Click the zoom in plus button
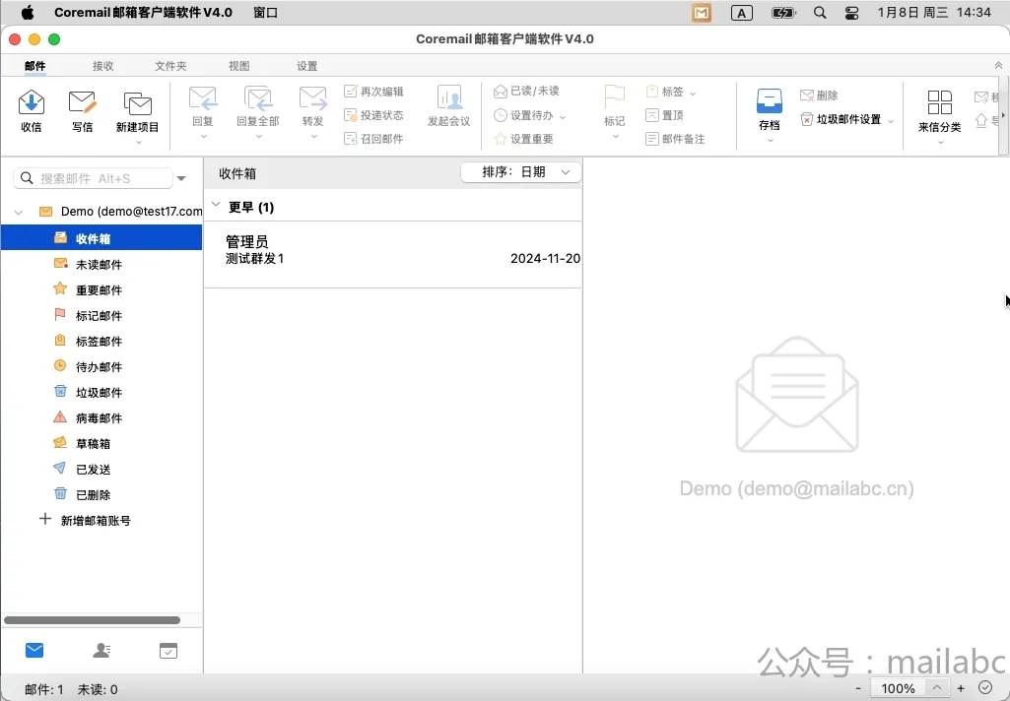 coord(961,689)
